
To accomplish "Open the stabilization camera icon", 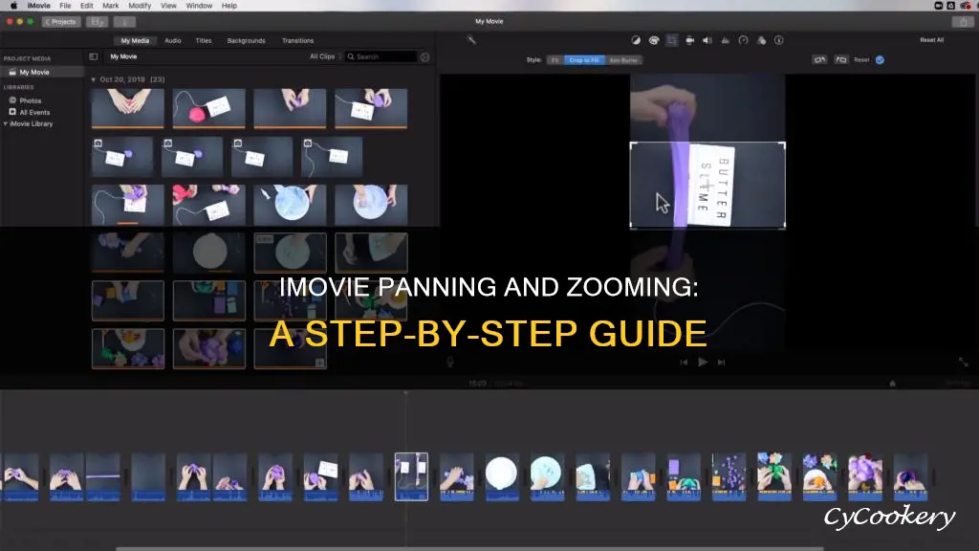I will (x=690, y=40).
